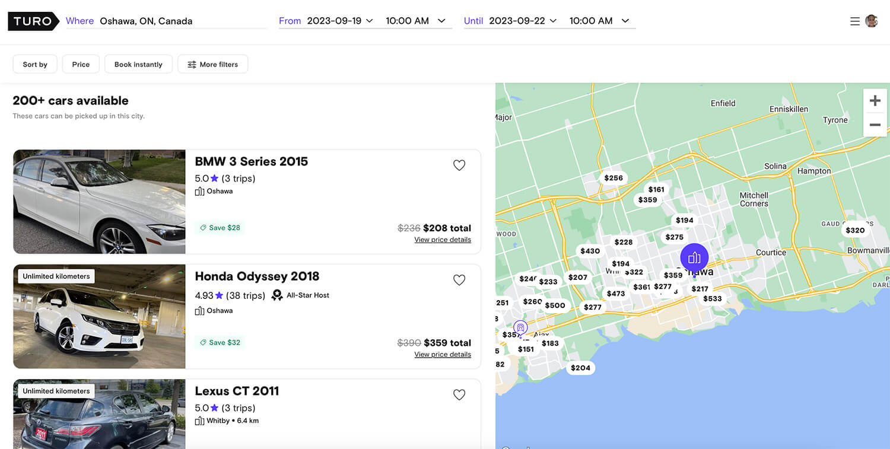This screenshot has width=890, height=449.
Task: Select the $207 map price marker
Action: tap(578, 277)
